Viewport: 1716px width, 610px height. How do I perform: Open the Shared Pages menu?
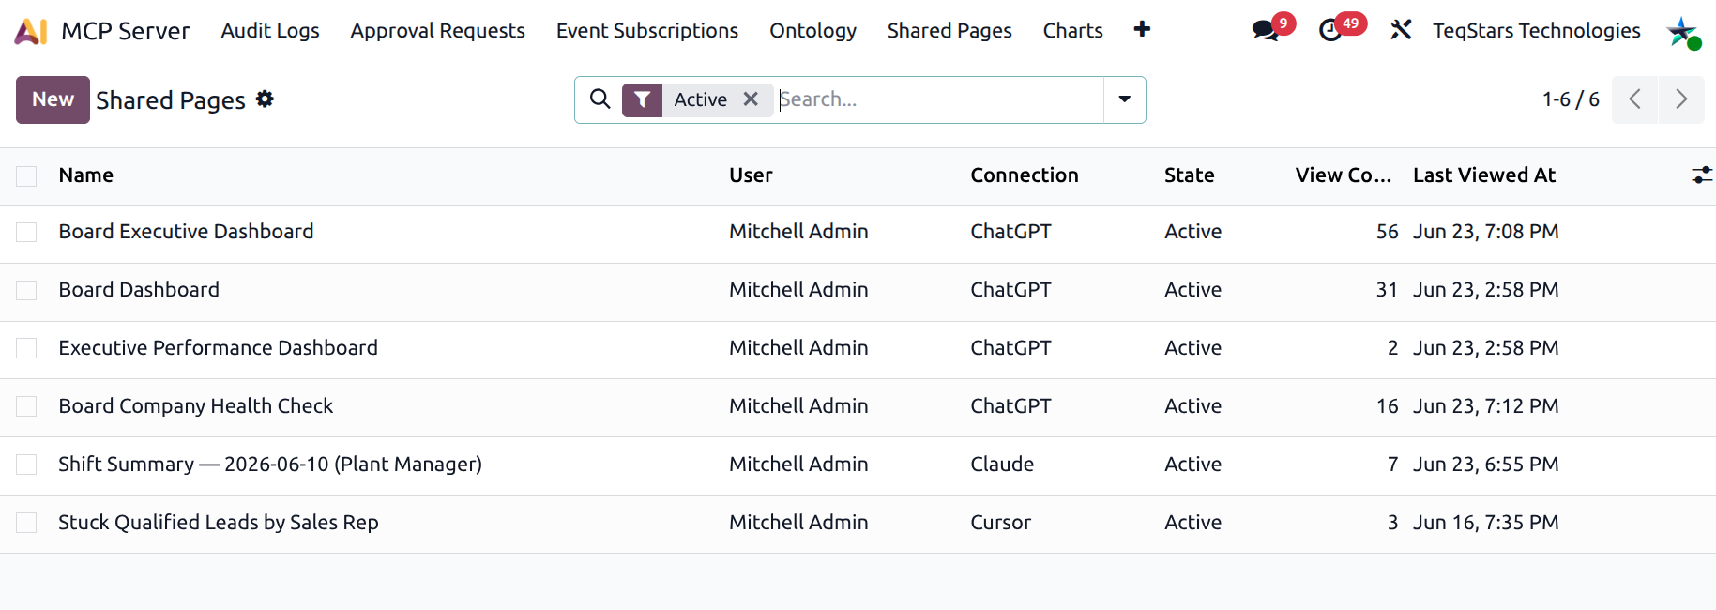(949, 31)
